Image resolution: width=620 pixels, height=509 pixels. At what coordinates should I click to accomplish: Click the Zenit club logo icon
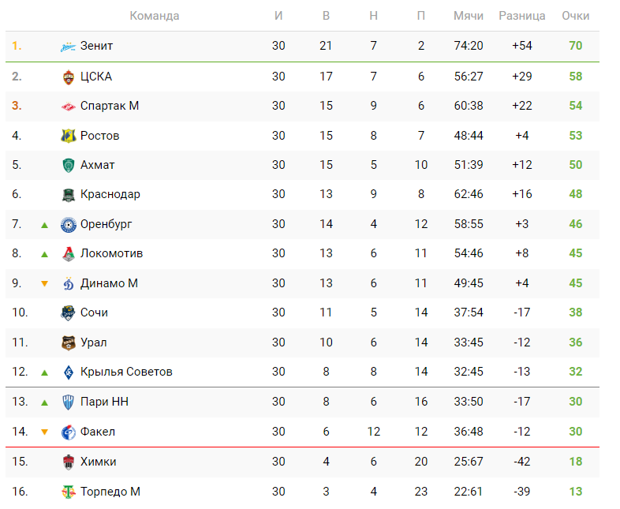69,47
